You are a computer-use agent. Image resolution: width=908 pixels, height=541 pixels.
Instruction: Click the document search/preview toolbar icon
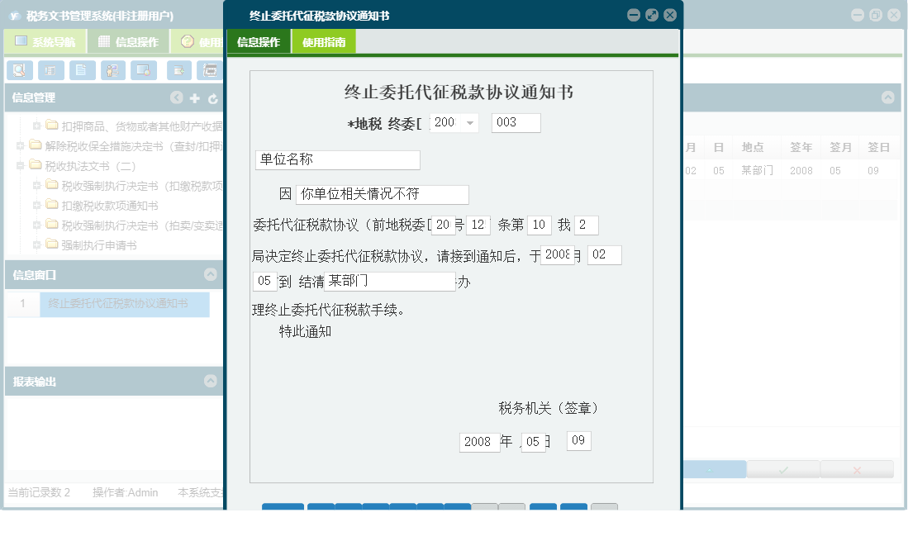tap(20, 70)
